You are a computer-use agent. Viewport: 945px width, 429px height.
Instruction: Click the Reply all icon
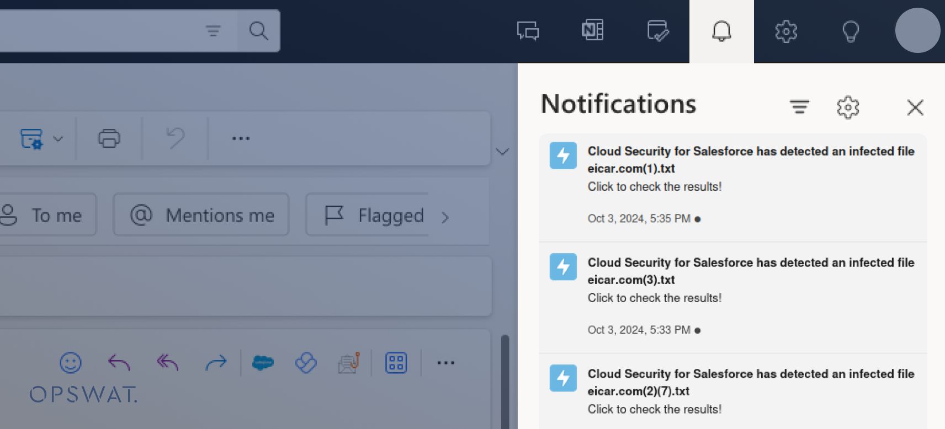[x=167, y=362]
